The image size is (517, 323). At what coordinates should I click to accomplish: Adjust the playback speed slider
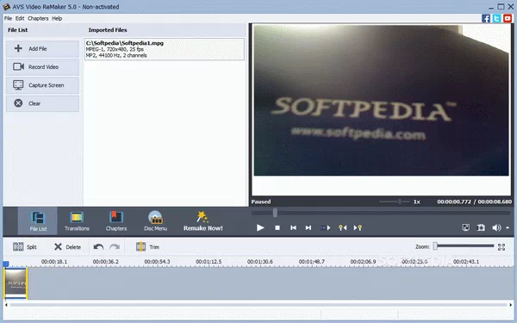pos(399,202)
